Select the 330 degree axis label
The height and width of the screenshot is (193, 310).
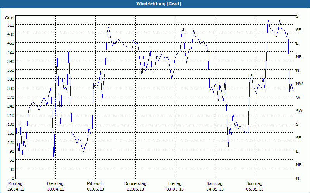click(x=11, y=79)
